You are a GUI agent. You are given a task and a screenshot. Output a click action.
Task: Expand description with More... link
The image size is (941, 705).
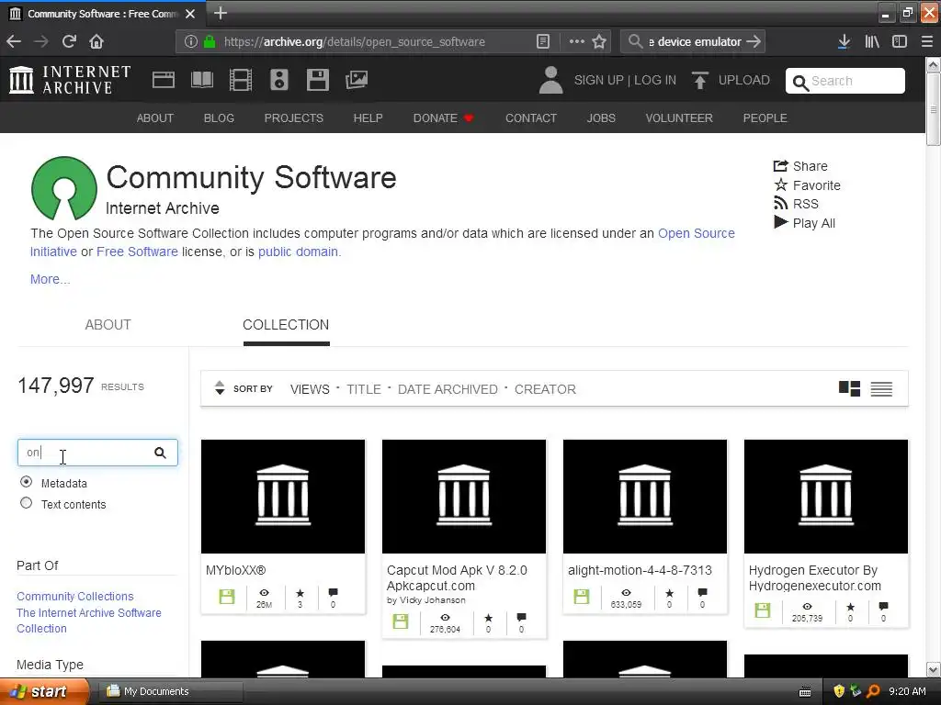(x=50, y=279)
